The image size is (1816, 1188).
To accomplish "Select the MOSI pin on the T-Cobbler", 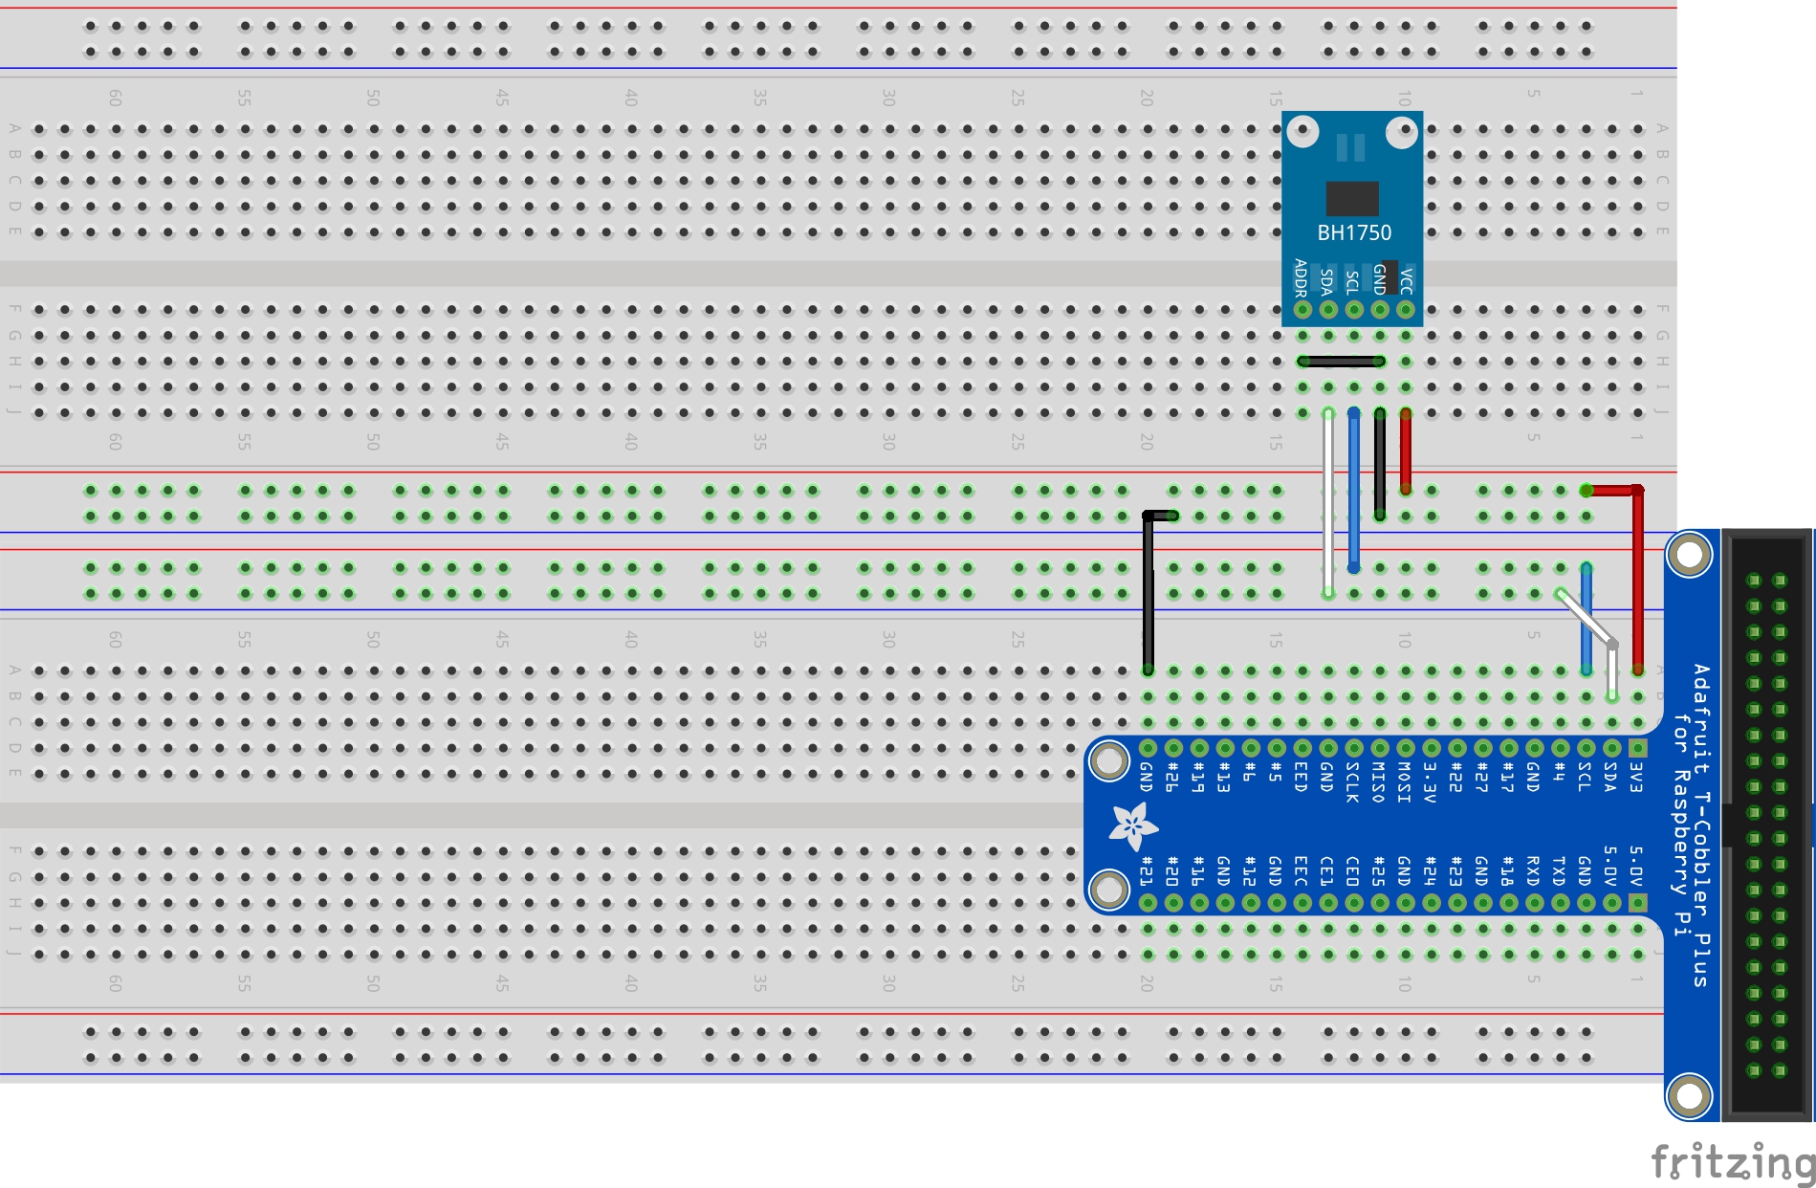I will (1405, 748).
